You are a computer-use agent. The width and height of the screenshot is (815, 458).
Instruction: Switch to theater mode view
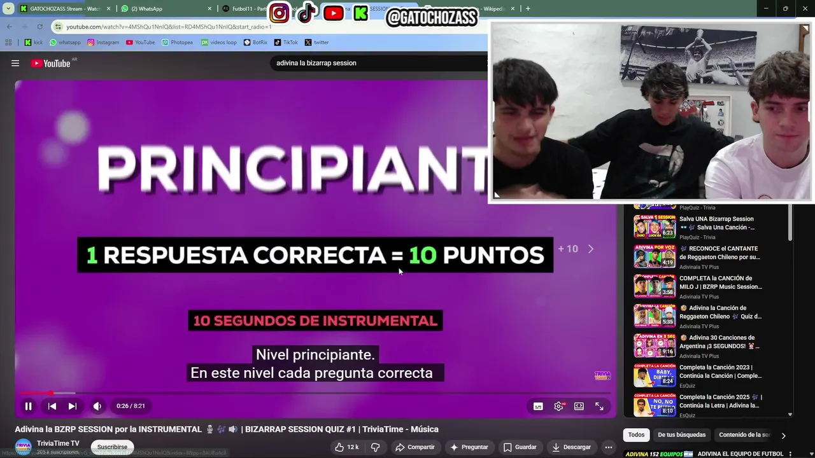(579, 406)
